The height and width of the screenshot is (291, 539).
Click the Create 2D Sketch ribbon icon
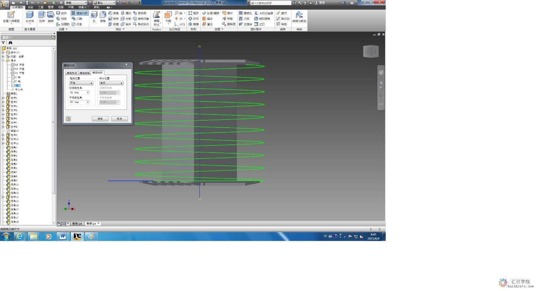(11, 17)
